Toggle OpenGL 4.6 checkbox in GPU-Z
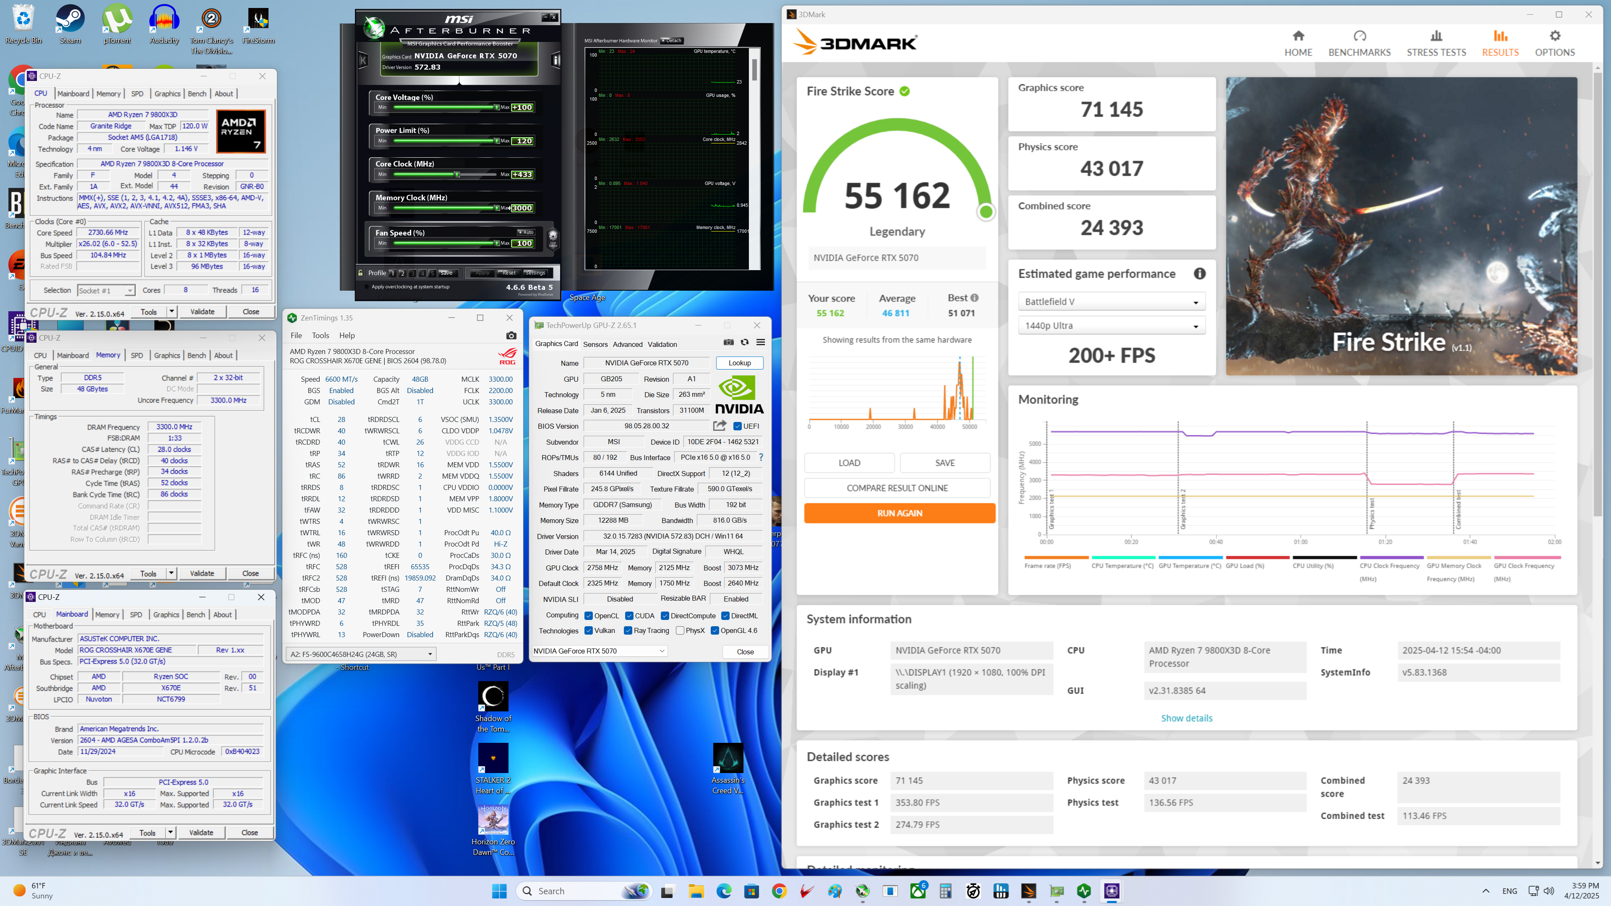Image resolution: width=1611 pixels, height=906 pixels. (x=715, y=630)
